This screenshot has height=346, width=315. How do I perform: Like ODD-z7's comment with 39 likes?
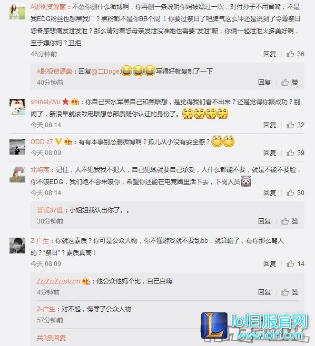[x=296, y=152]
